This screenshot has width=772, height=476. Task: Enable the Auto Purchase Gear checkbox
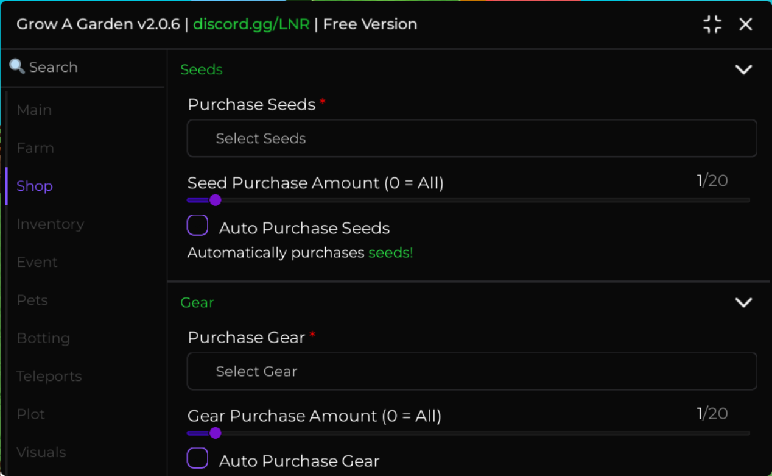click(x=197, y=458)
